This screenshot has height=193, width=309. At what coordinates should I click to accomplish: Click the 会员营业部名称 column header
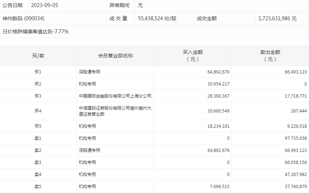point(115,56)
